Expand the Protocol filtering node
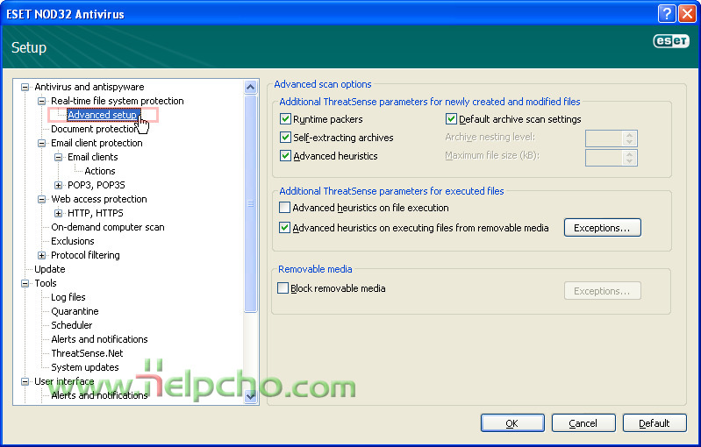 pyautogui.click(x=41, y=255)
